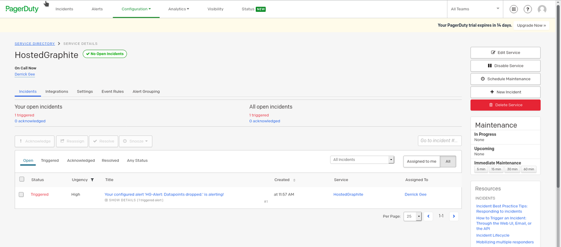Viewport: 561px width, 247px height.
Task: Open the Snooze dropdown button
Action: 136,141
